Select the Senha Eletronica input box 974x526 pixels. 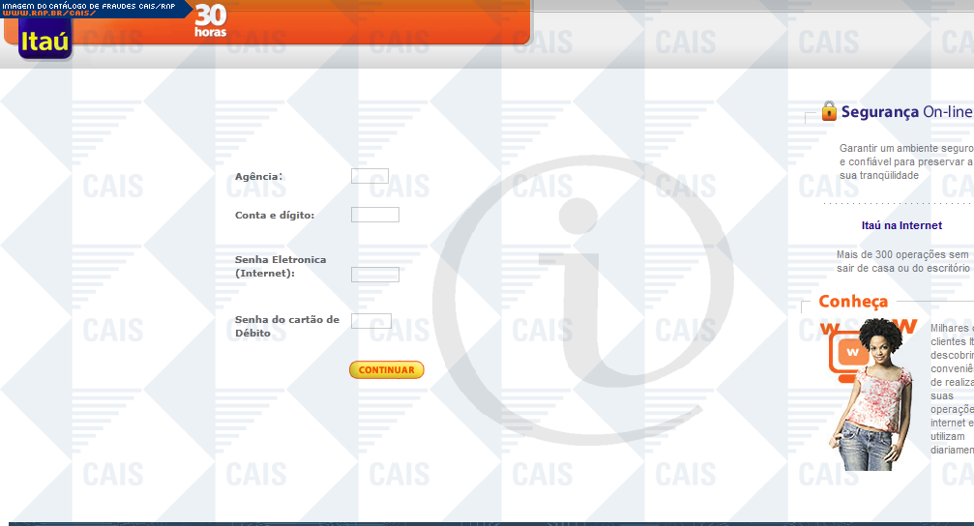pyautogui.click(x=374, y=275)
